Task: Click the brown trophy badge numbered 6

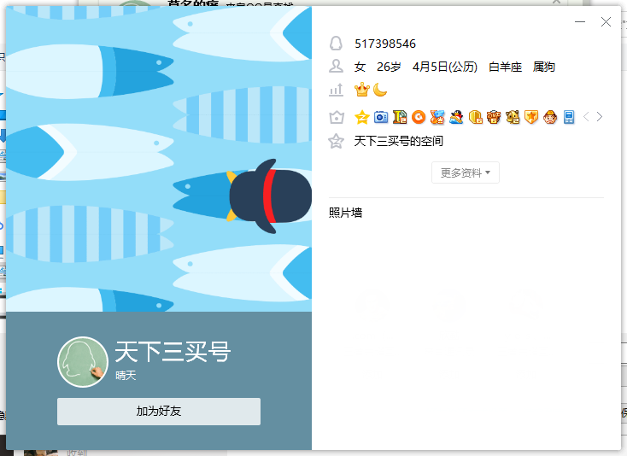Action: tap(494, 117)
